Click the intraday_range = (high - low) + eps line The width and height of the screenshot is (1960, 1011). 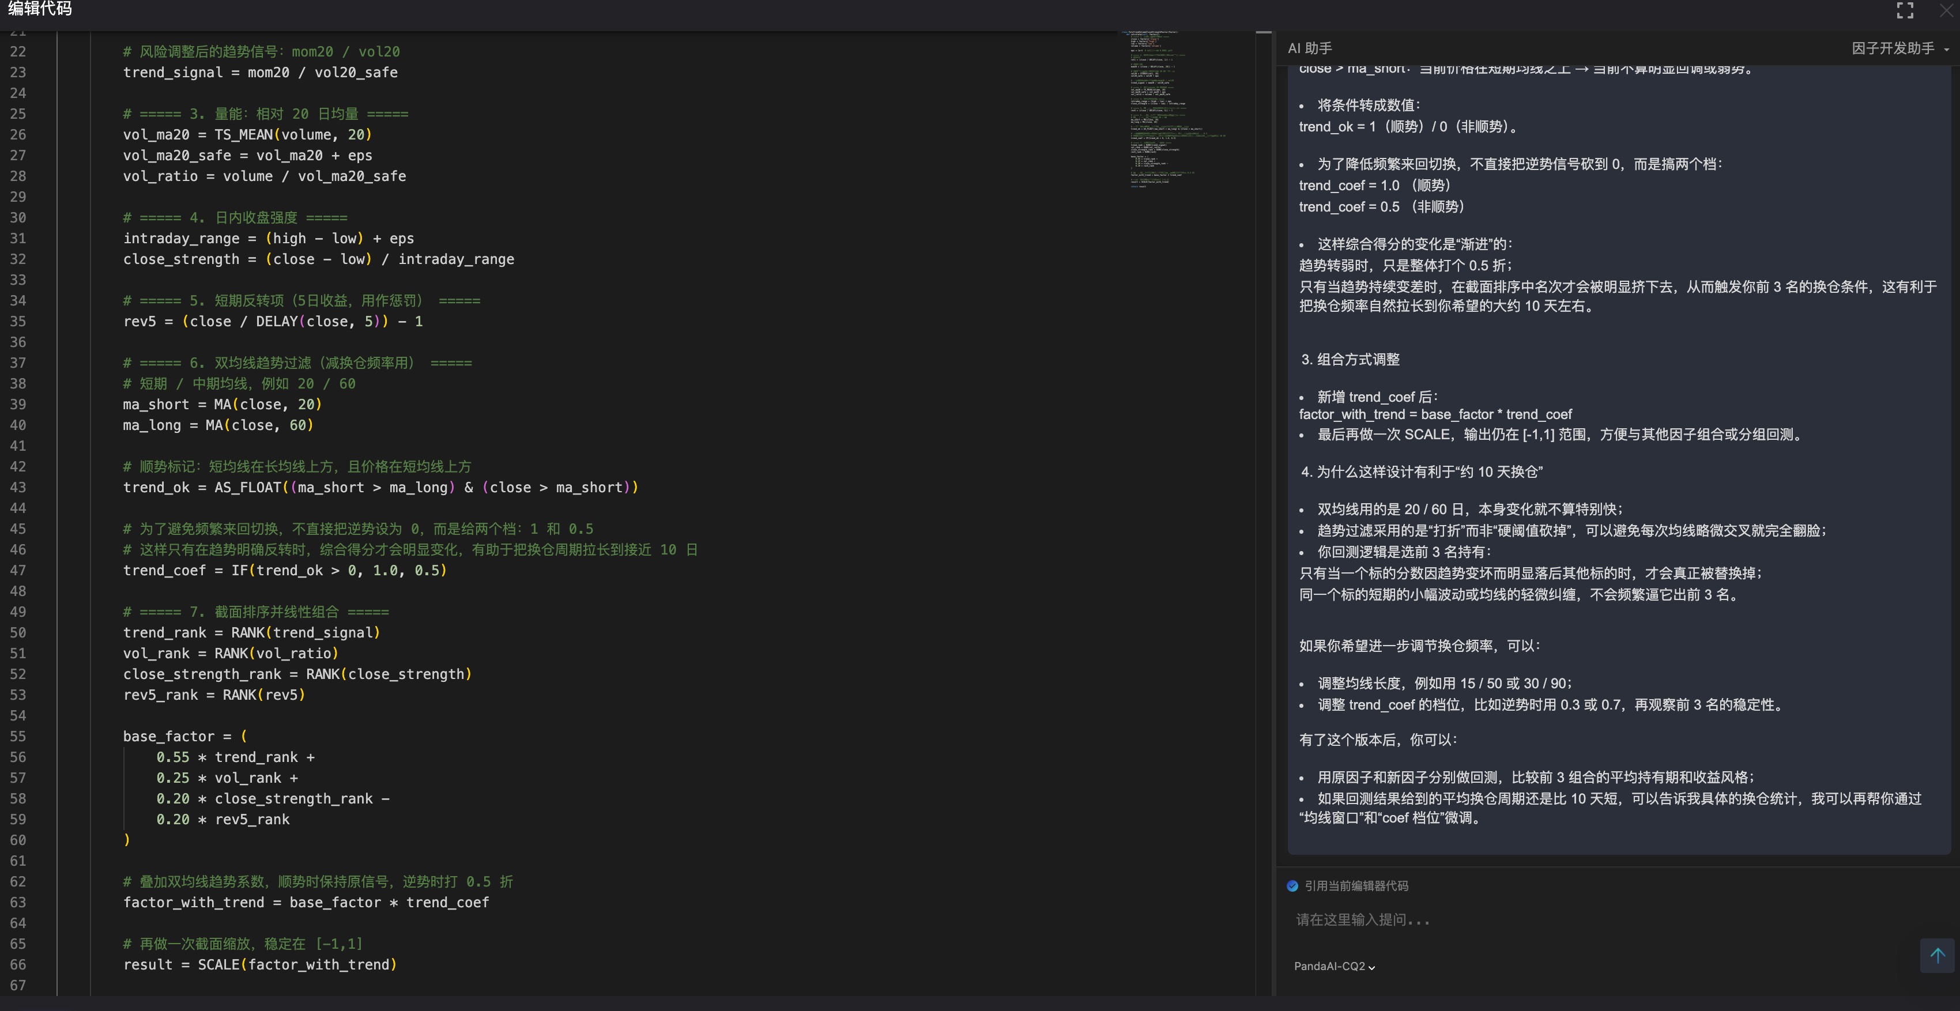pyautogui.click(x=269, y=238)
